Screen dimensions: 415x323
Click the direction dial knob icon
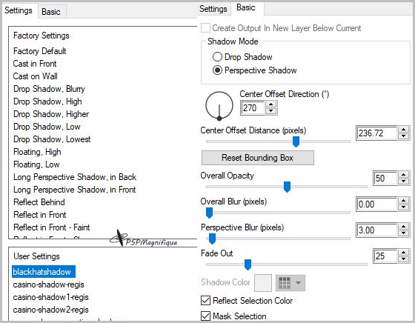[219, 105]
